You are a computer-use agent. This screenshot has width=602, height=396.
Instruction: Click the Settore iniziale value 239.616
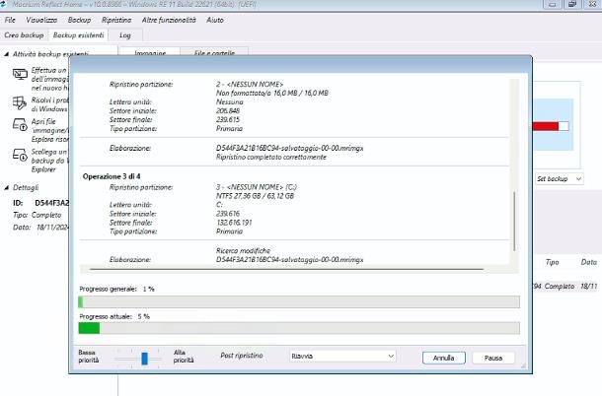coord(228,214)
